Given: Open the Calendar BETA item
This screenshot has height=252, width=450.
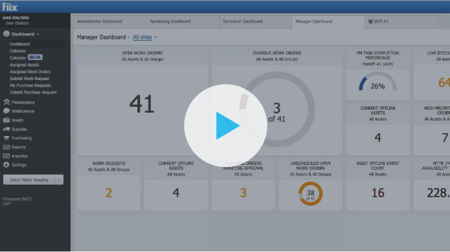Looking at the screenshot, I should coord(26,57).
